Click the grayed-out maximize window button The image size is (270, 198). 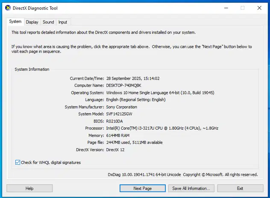(243, 8)
